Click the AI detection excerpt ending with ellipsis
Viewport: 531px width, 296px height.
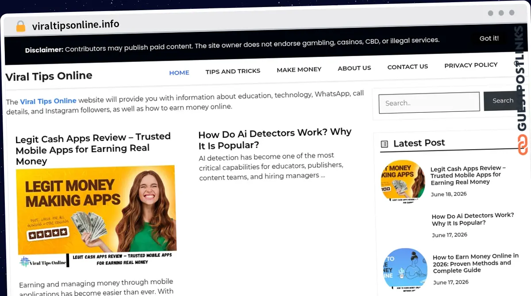click(x=271, y=166)
